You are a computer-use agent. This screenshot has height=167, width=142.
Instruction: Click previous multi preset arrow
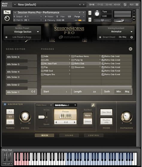(x=80, y=5)
